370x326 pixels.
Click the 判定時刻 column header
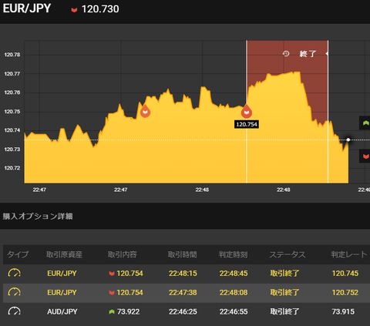233,254
